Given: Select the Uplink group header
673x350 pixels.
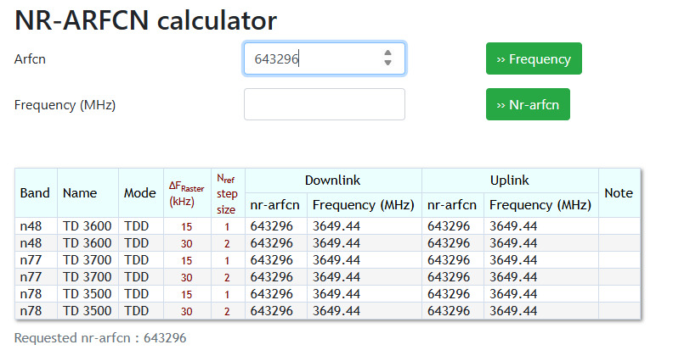Looking at the screenshot, I should 510,180.
